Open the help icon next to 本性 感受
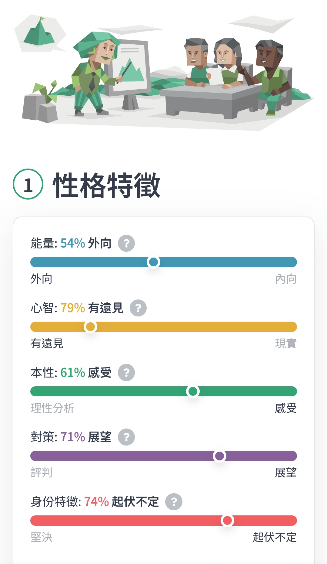The width and height of the screenshot is (327, 564). tap(126, 372)
